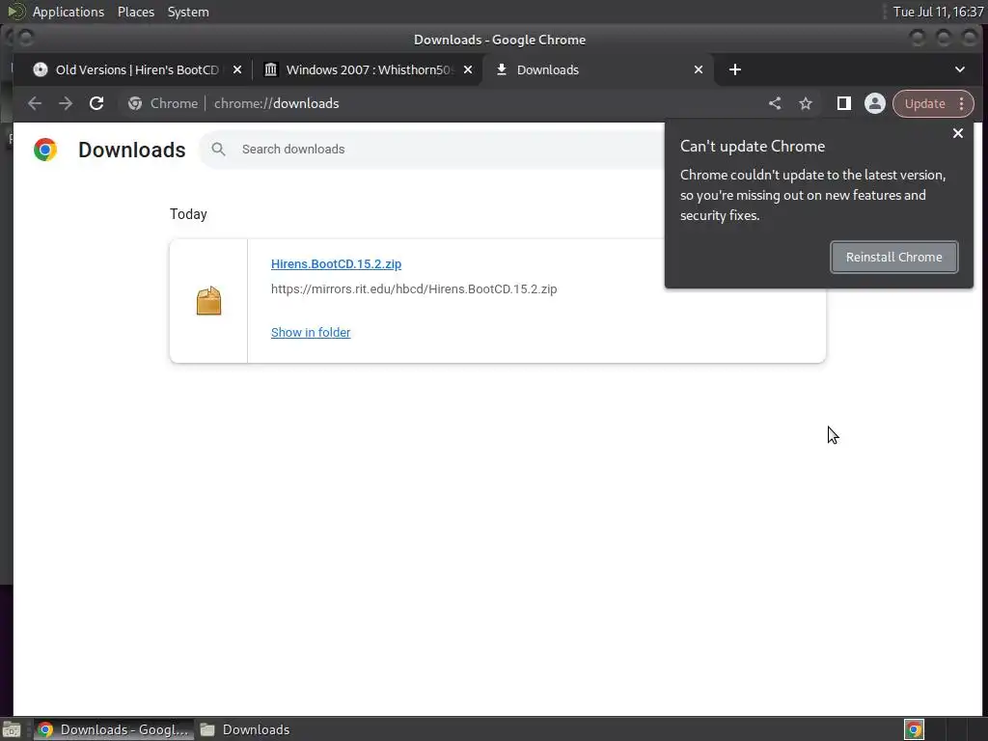Select Downloads - Google Chrome taskbar entry

(114, 729)
